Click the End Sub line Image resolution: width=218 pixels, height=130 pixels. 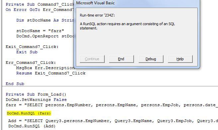(15, 84)
